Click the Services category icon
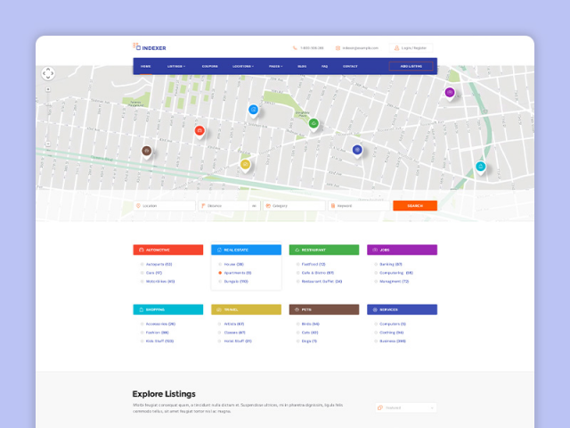Screen dimensions: 570x428 375,309
